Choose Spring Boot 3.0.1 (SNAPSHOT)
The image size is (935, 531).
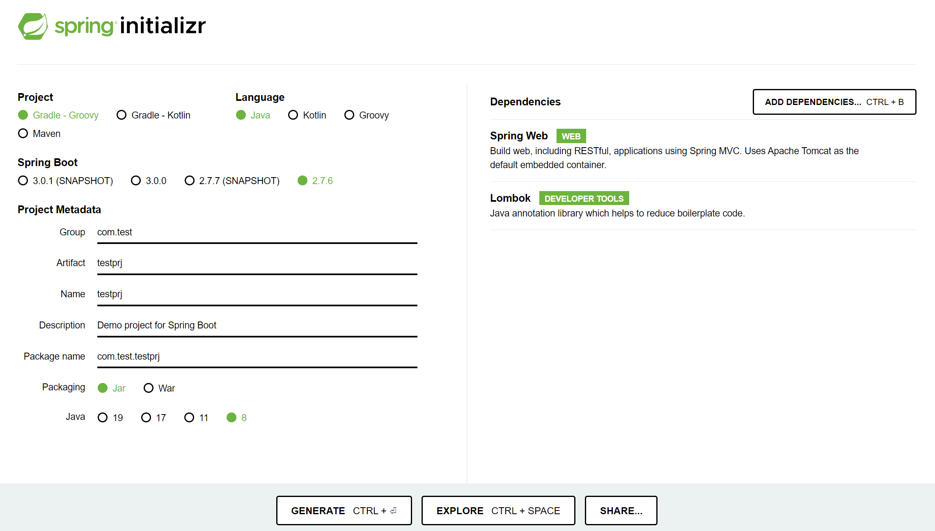click(23, 181)
